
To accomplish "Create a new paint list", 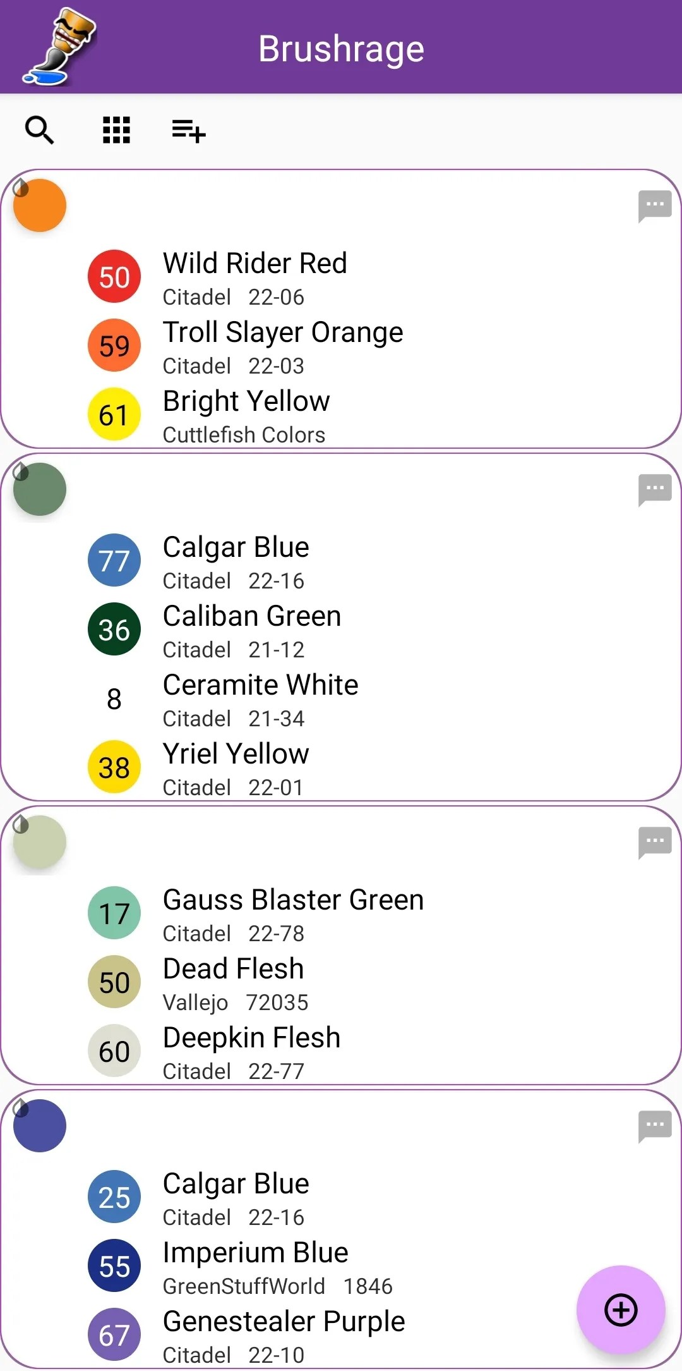I will (x=187, y=131).
